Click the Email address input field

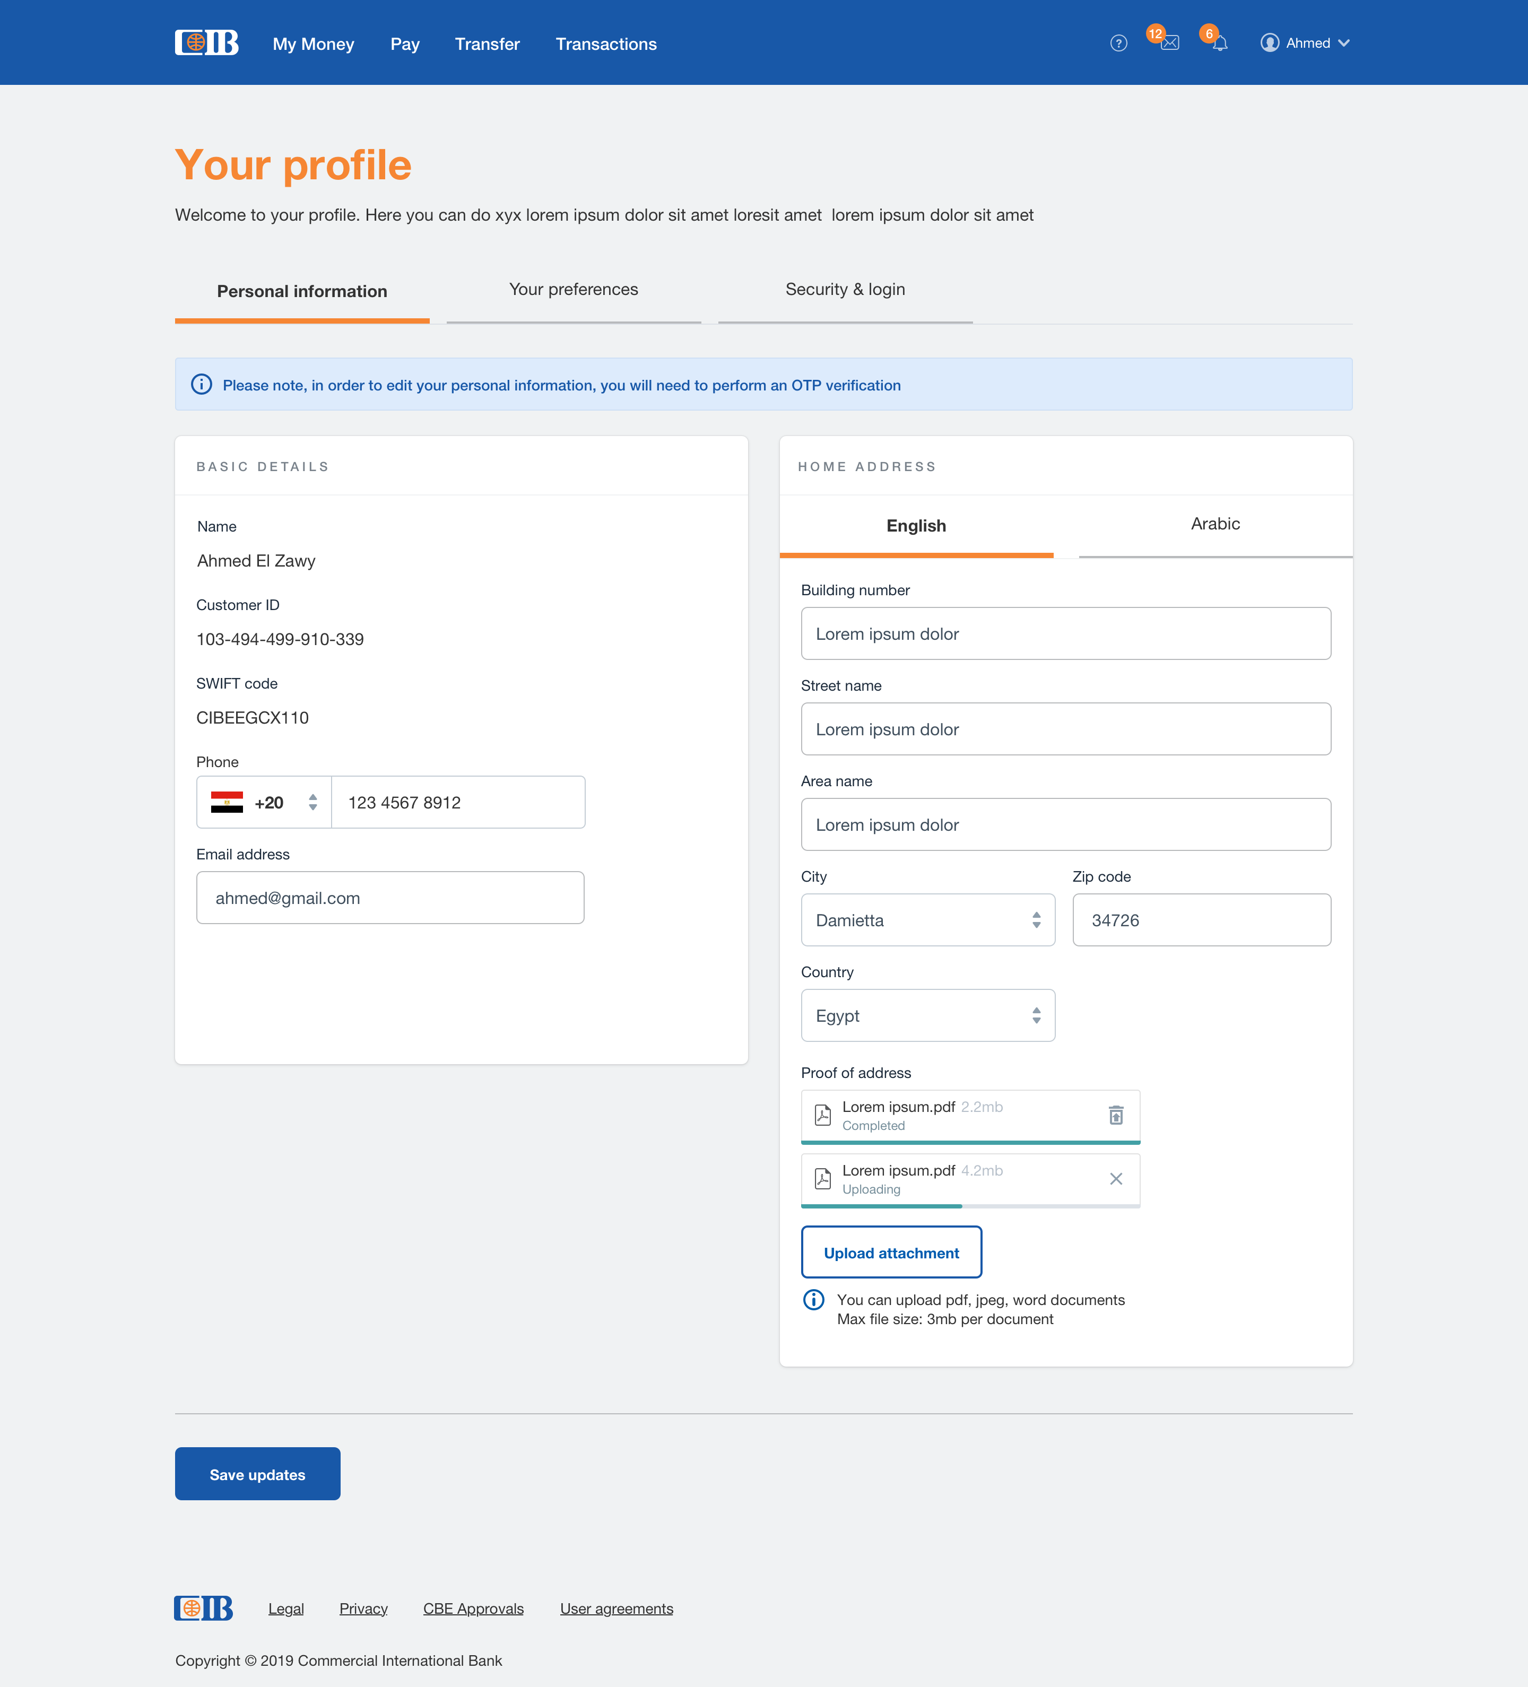pyautogui.click(x=390, y=898)
